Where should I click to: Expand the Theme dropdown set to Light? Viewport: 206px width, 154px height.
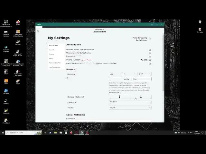130,108
